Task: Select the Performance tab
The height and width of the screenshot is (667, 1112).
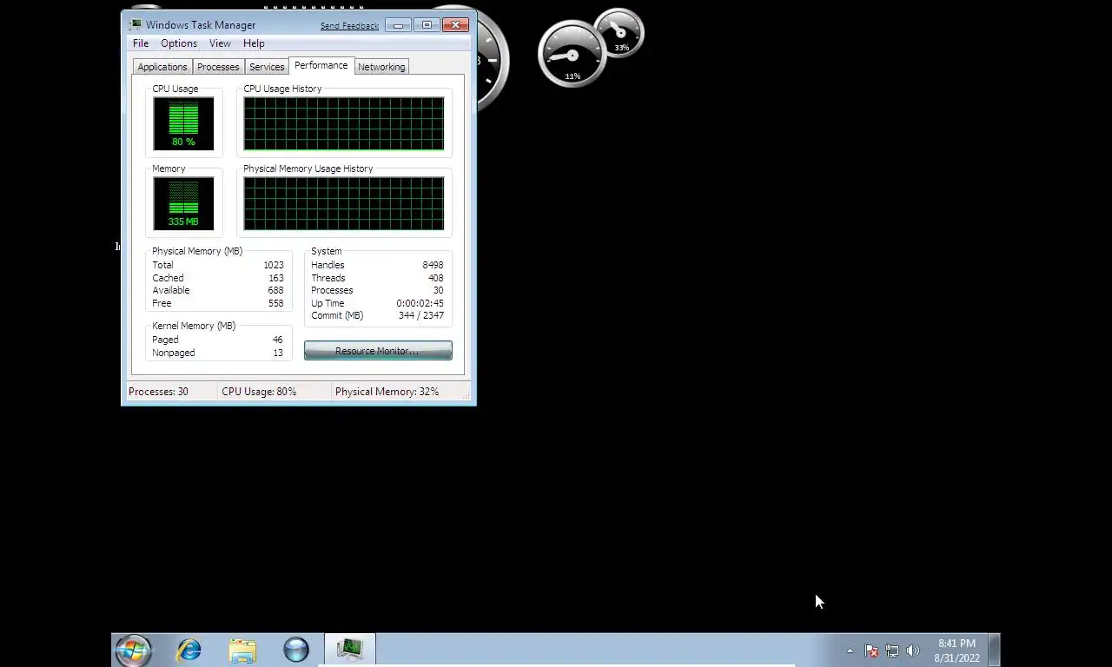Action: coord(321,65)
